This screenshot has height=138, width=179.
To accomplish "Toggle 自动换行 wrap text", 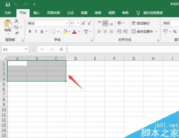I will coord(141,23).
